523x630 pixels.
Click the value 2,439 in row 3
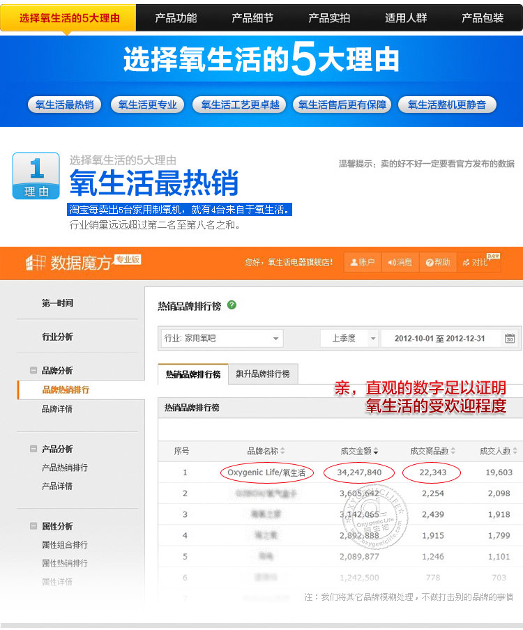[433, 515]
